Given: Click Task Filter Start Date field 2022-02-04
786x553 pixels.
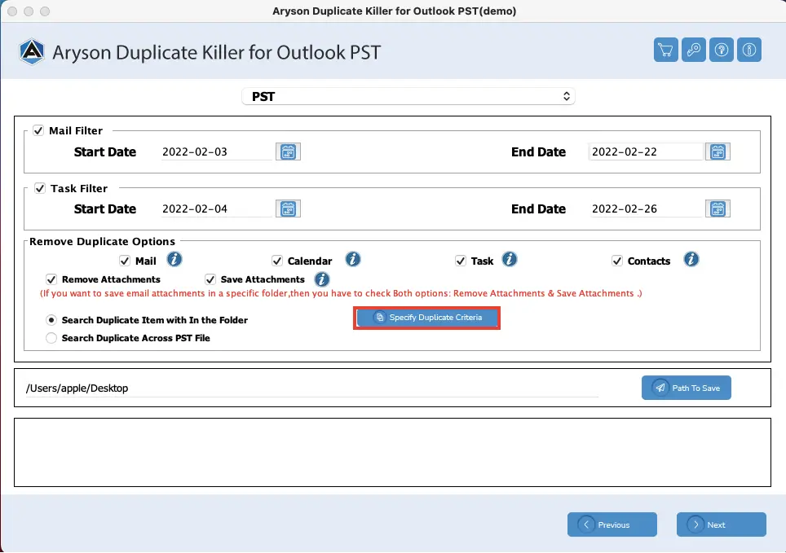Looking at the screenshot, I should [217, 208].
